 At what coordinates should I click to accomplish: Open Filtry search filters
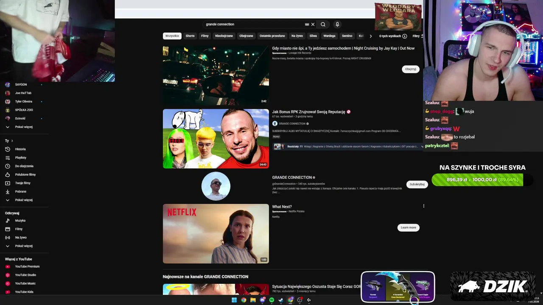[x=417, y=36]
